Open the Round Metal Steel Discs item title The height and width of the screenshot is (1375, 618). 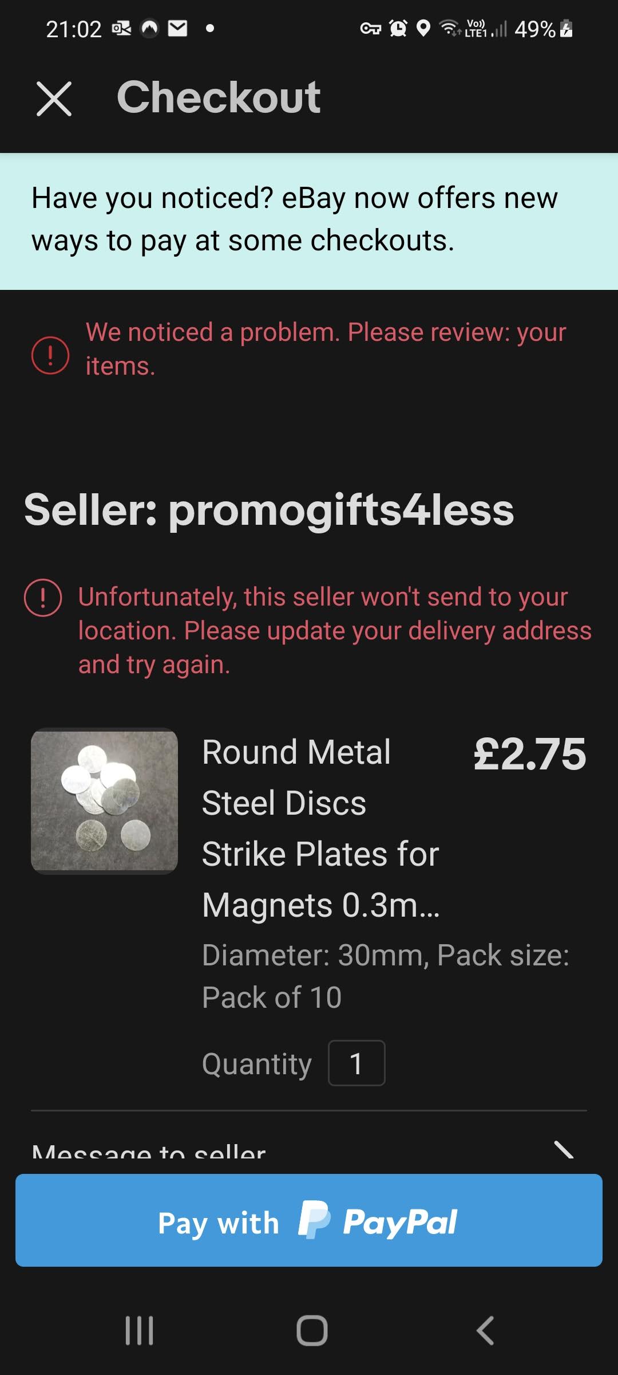[320, 828]
